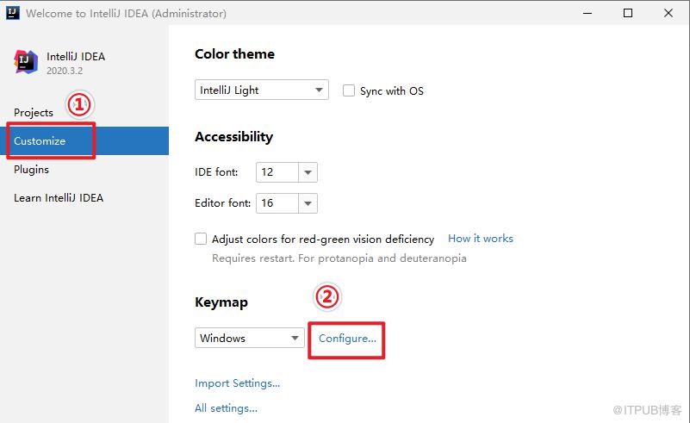This screenshot has height=423, width=690.
Task: Open the How it works link
Action: pyautogui.click(x=481, y=238)
